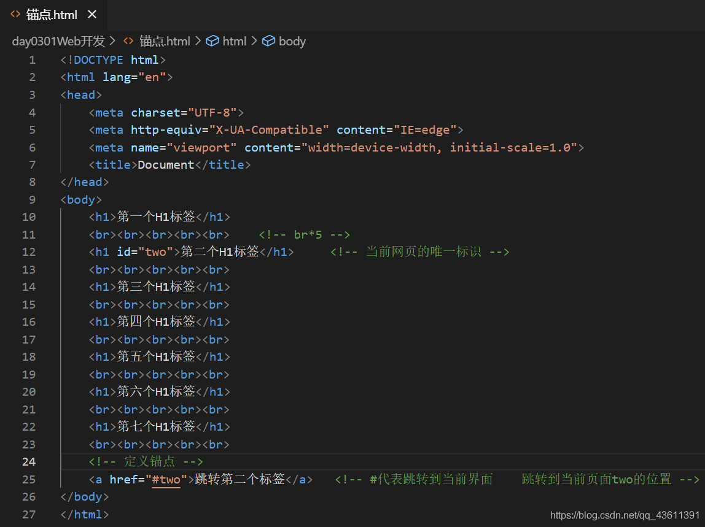This screenshot has height=527, width=705.
Task: Click #代表跳转到当前界面 comment text
Action: pos(430,479)
